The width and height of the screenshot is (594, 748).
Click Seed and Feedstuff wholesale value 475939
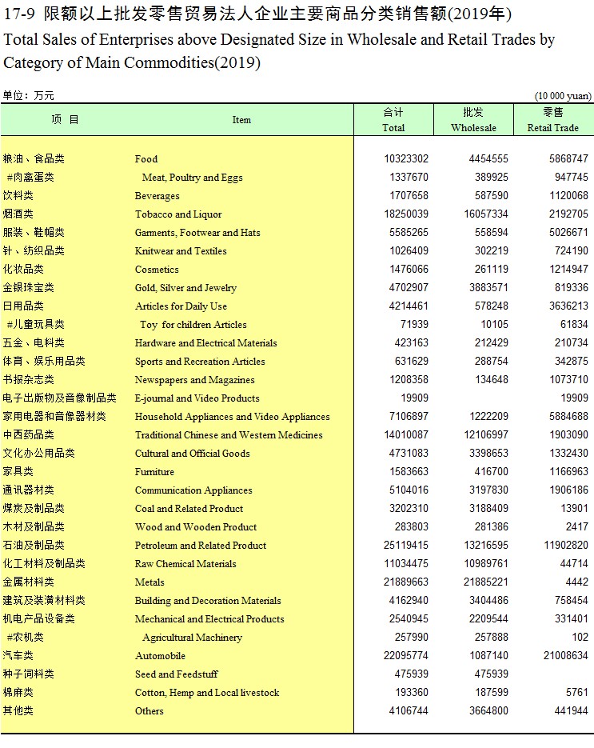(x=492, y=674)
